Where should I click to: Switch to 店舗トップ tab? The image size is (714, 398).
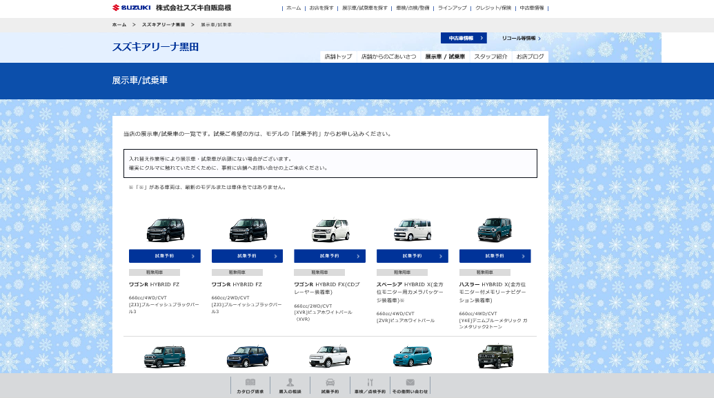(x=338, y=57)
